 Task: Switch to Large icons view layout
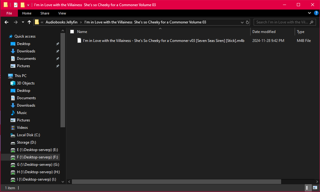click(x=315, y=187)
